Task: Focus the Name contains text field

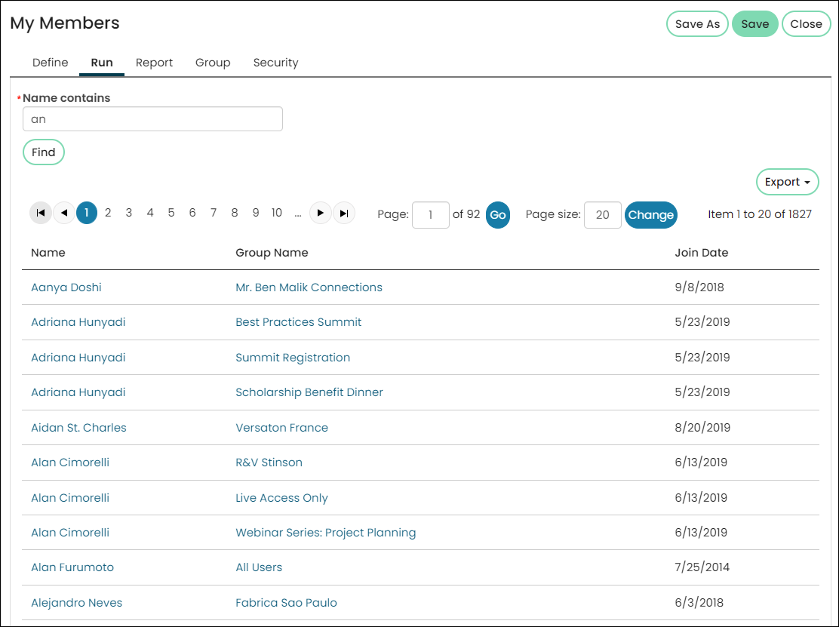Action: pos(152,118)
